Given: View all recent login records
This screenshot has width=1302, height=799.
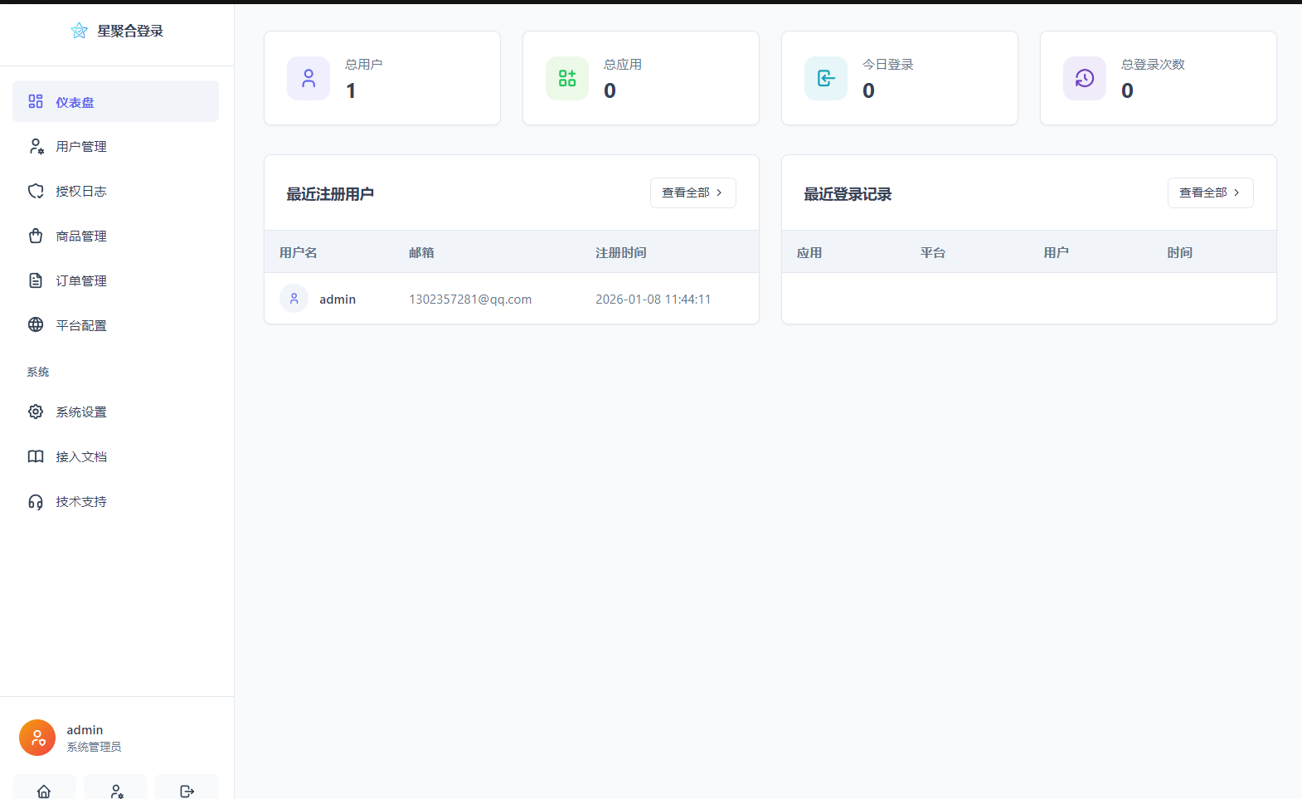Looking at the screenshot, I should coord(1210,192).
